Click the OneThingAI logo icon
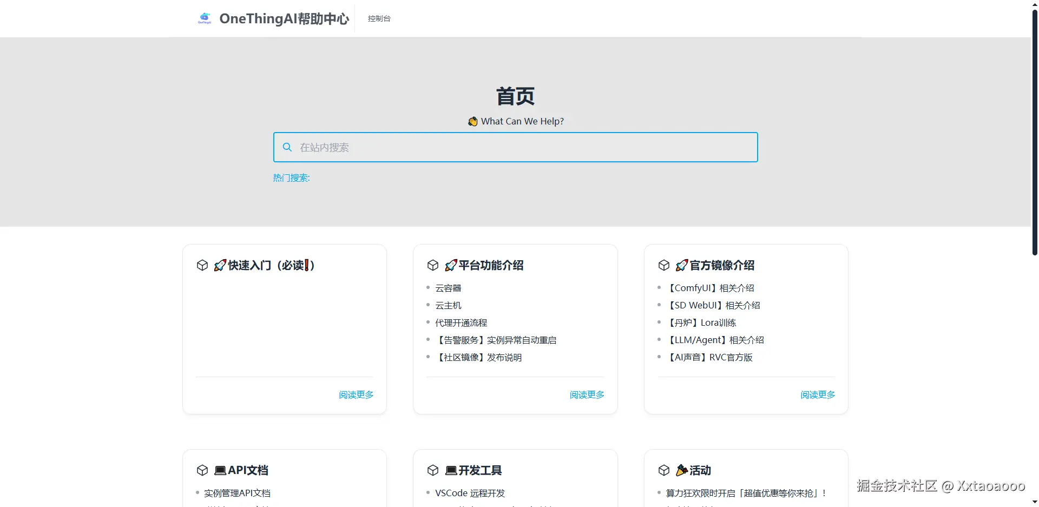This screenshot has width=1039, height=507. tap(205, 18)
